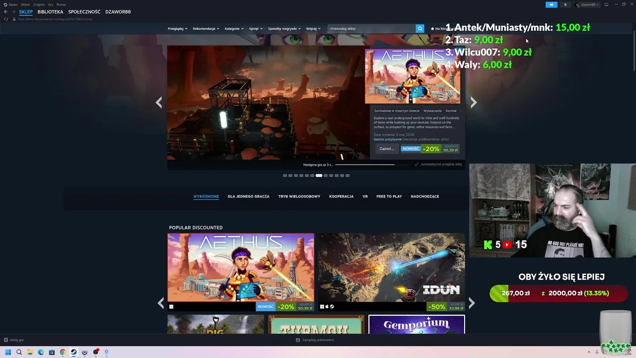Select the TRYB WIELOOSOBOWY tab
This screenshot has width=636, height=358.
point(299,196)
